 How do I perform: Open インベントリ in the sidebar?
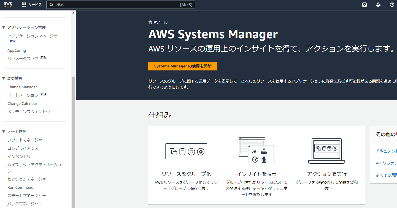[19, 157]
